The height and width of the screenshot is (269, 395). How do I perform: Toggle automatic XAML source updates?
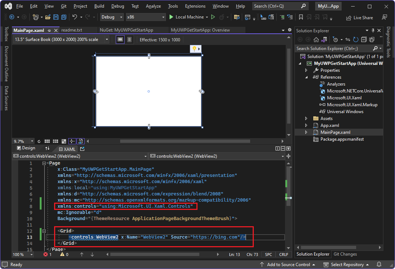(80, 141)
